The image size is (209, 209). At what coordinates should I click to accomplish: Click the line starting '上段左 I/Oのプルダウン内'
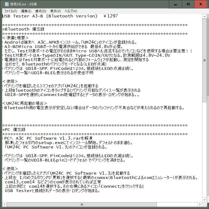pos(100,178)
